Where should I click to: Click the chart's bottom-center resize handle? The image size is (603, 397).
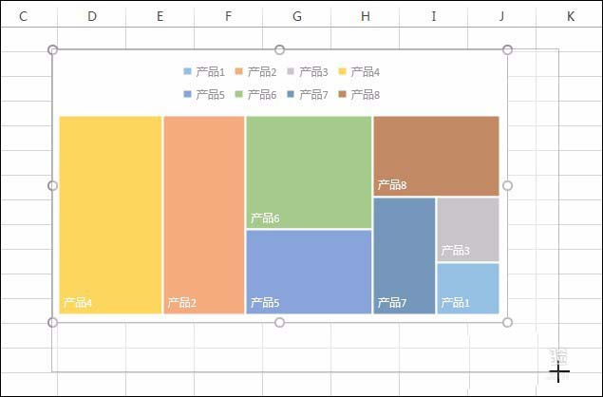tap(279, 323)
